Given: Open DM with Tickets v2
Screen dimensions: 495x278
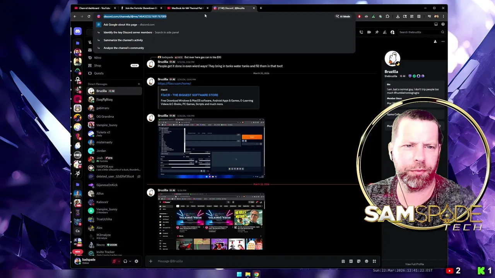Looking at the screenshot, I should coord(114,134).
